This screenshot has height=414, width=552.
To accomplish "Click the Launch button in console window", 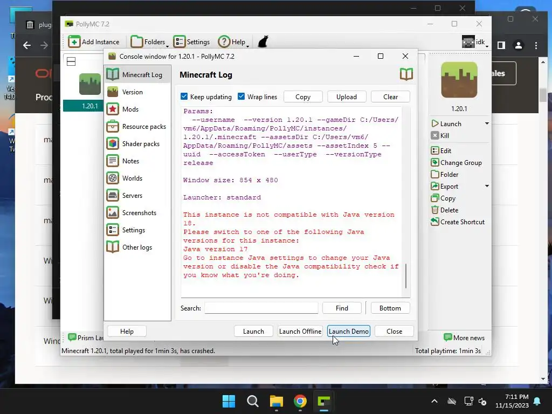I will (253, 332).
